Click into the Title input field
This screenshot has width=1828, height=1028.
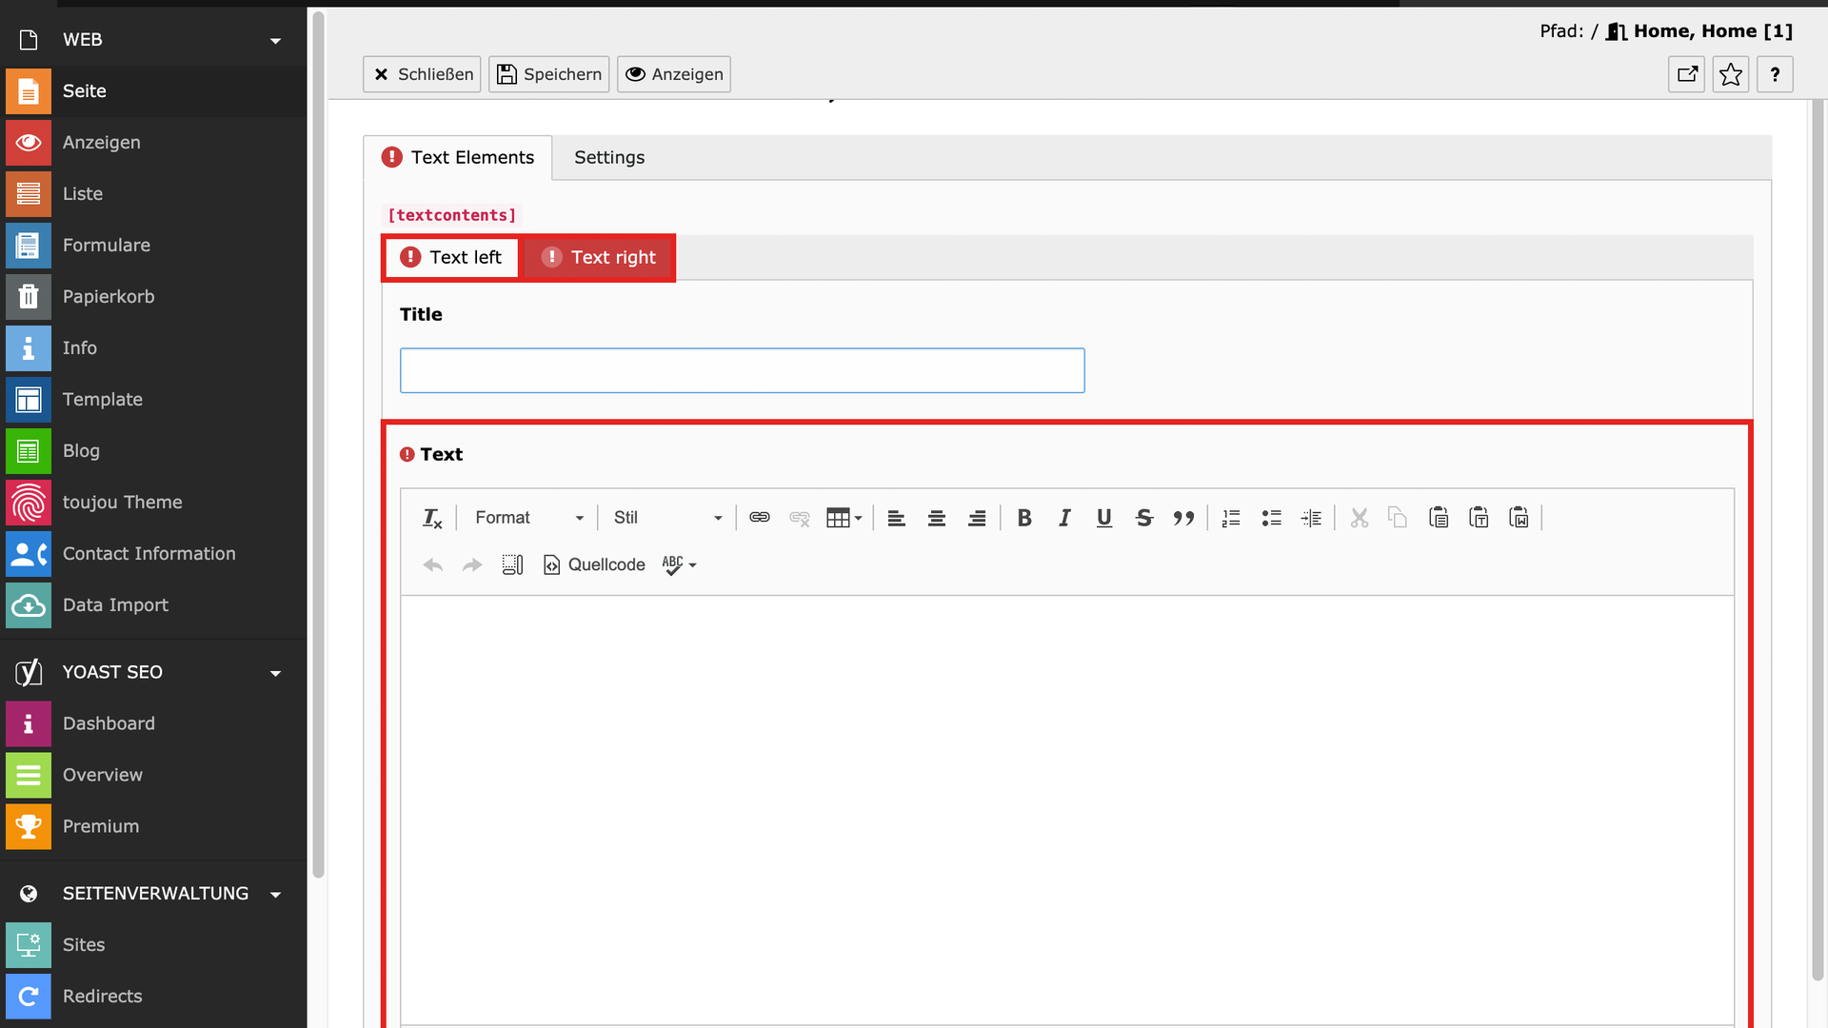click(742, 370)
